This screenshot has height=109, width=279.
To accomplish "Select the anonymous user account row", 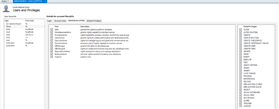I will [16, 24].
